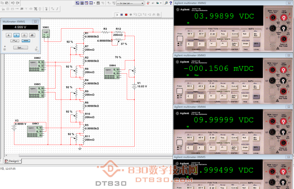Pause the running simulation
The image size is (294, 189).
(122, 15)
